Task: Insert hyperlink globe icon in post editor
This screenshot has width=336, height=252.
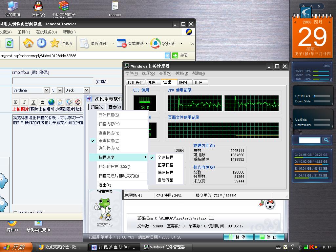Action: tap(51, 102)
